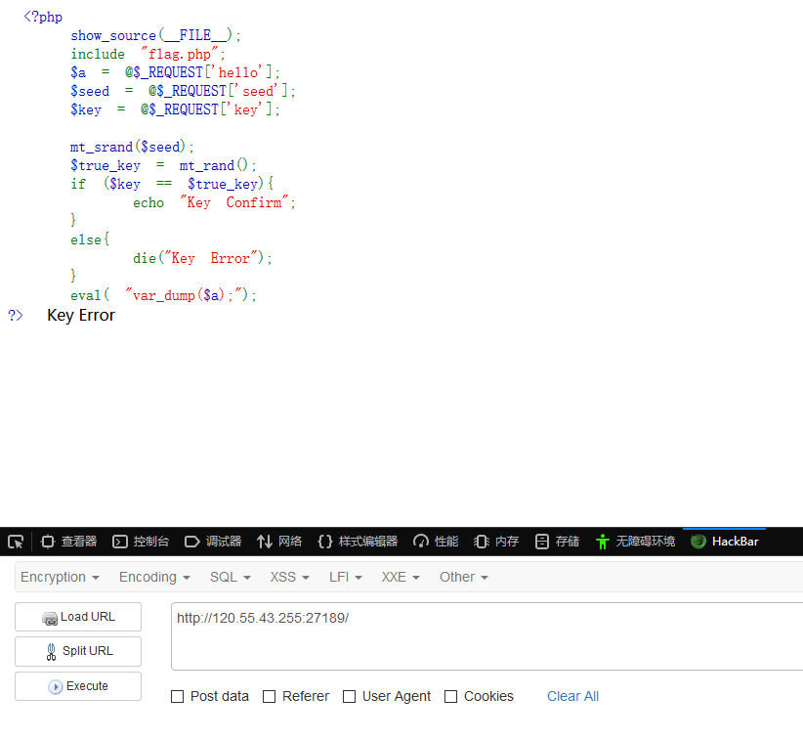Image resolution: width=803 pixels, height=740 pixels.
Task: Click the if ($key == $true_key) line
Action: (172, 184)
